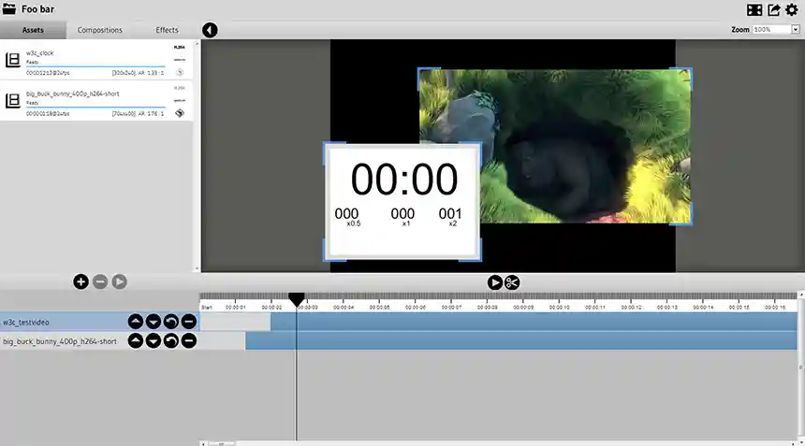Click the 00:00:10 mark on the ruler
The width and height of the screenshot is (805, 446).
coord(559,308)
